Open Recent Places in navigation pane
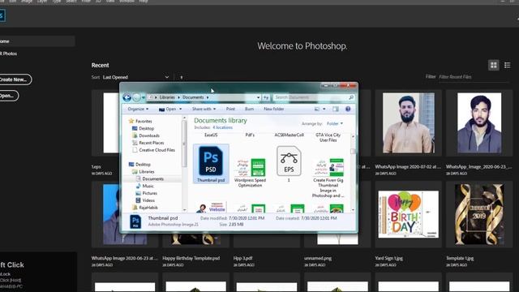 (x=148, y=143)
